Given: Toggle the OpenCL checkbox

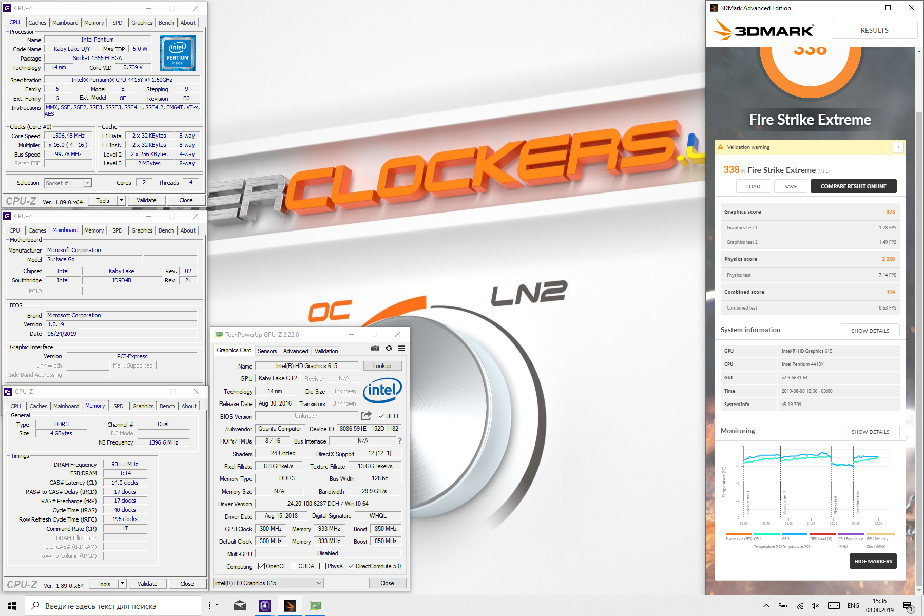Looking at the screenshot, I should click(261, 566).
